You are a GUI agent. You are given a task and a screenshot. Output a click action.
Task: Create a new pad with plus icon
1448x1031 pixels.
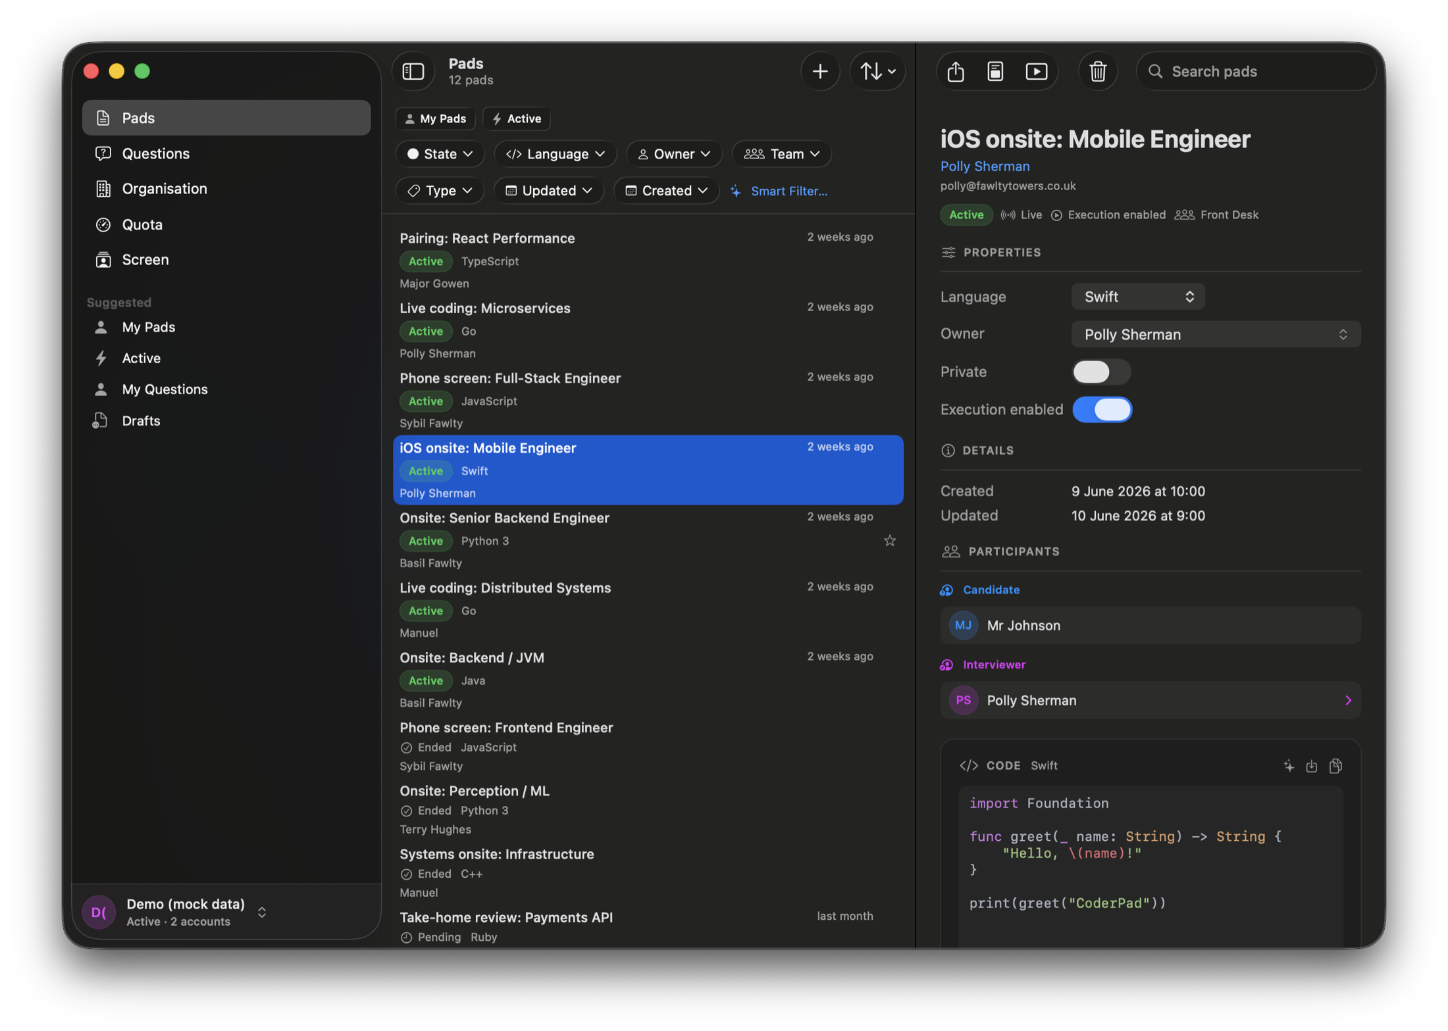click(819, 71)
